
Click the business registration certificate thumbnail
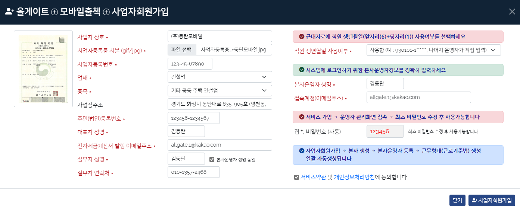point(43,69)
